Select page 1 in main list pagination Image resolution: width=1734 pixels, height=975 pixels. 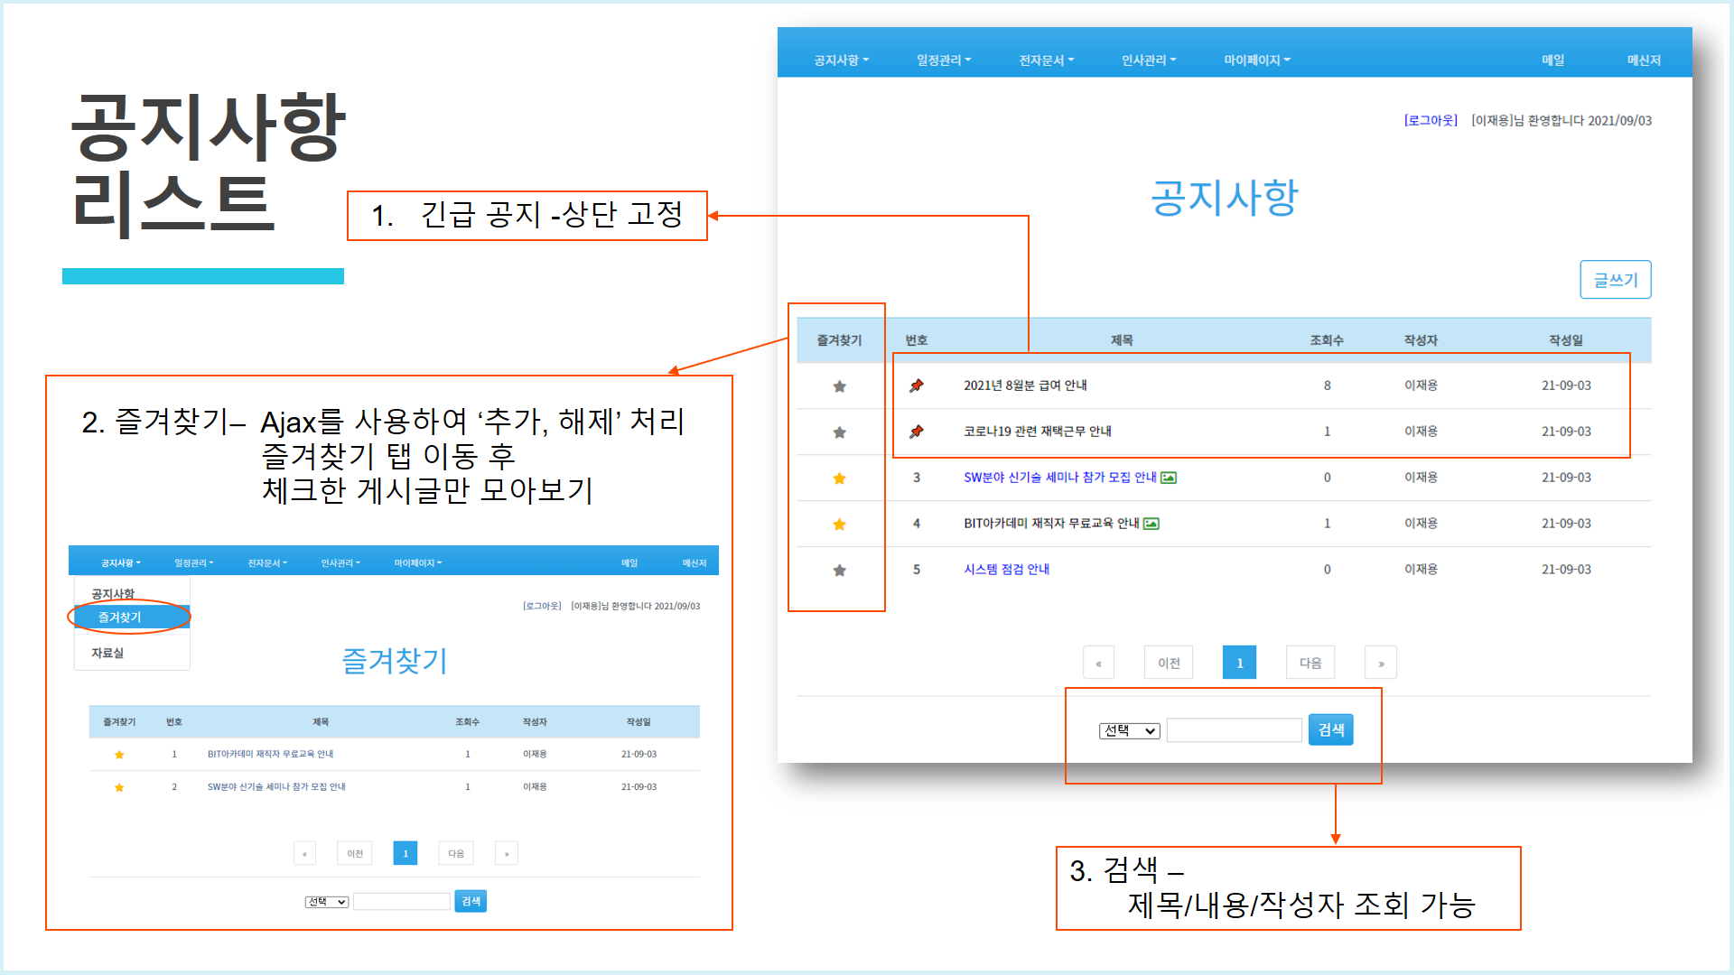click(1239, 663)
